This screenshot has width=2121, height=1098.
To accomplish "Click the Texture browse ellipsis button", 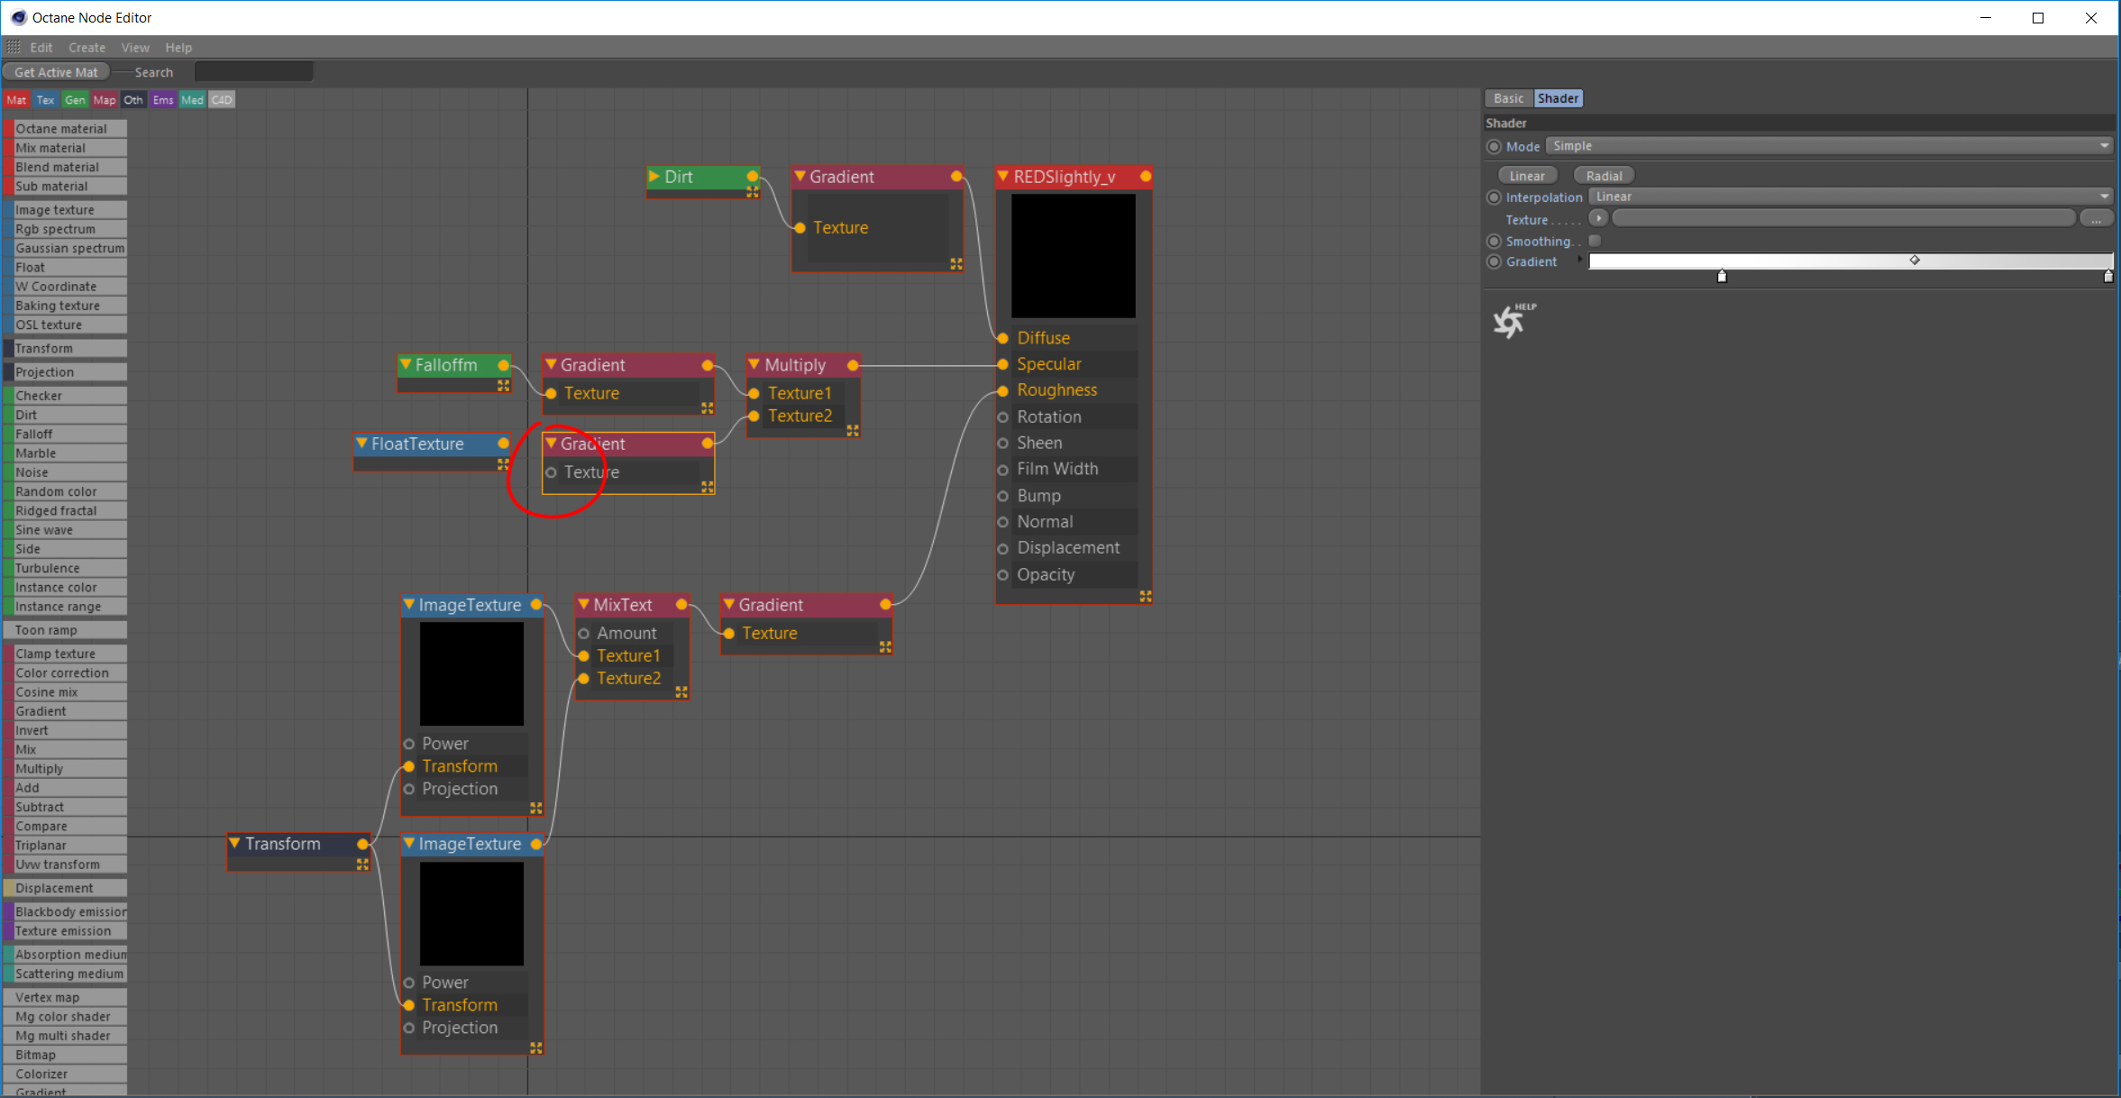I will point(2096,218).
